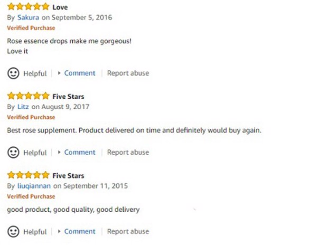Click the Helpful smiley icon under Litz's review
This screenshot has height=246, width=317.
13,152
